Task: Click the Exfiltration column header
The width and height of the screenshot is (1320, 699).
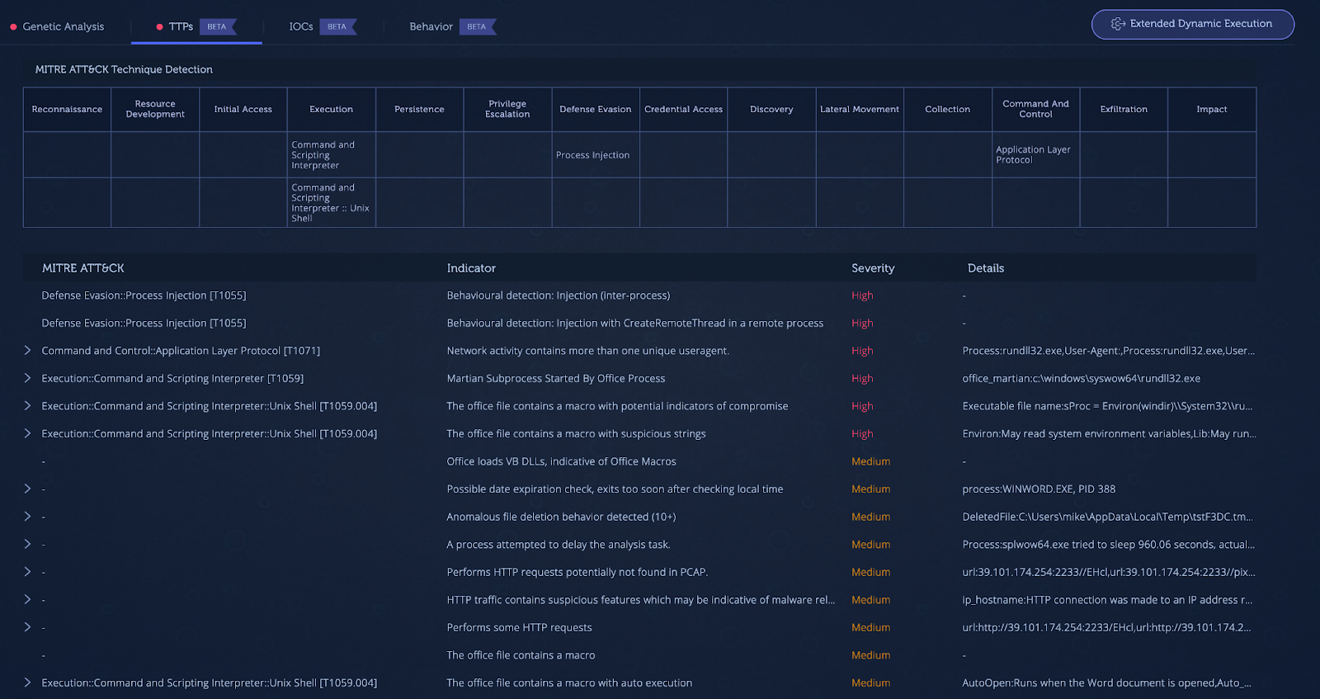Action: coord(1124,109)
